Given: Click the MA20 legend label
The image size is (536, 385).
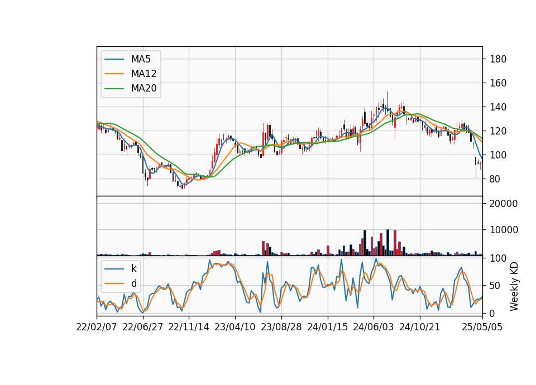Looking at the screenshot, I should (x=143, y=88).
